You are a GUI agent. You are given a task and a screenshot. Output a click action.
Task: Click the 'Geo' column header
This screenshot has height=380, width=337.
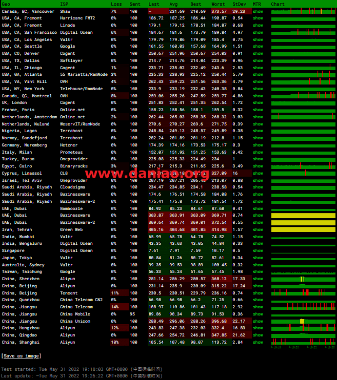[x=6, y=4]
